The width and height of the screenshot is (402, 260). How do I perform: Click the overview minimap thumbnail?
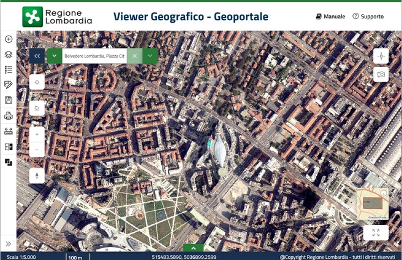click(x=373, y=204)
